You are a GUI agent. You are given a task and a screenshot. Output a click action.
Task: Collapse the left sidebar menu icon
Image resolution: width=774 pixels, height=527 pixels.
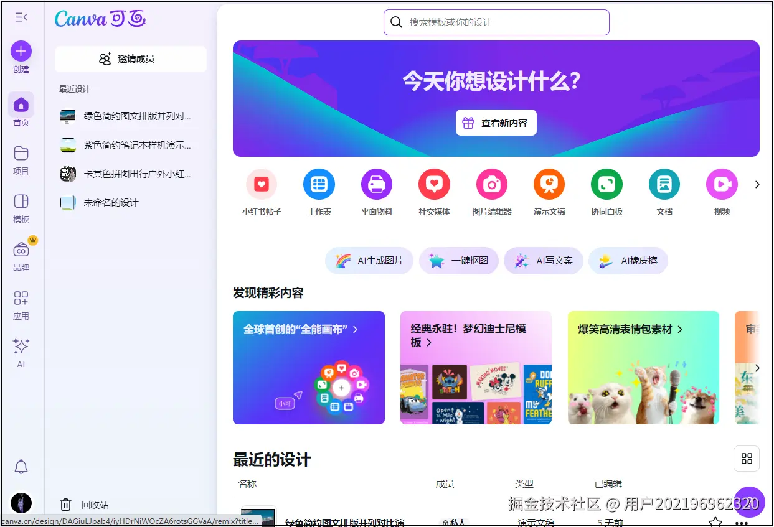point(21,17)
